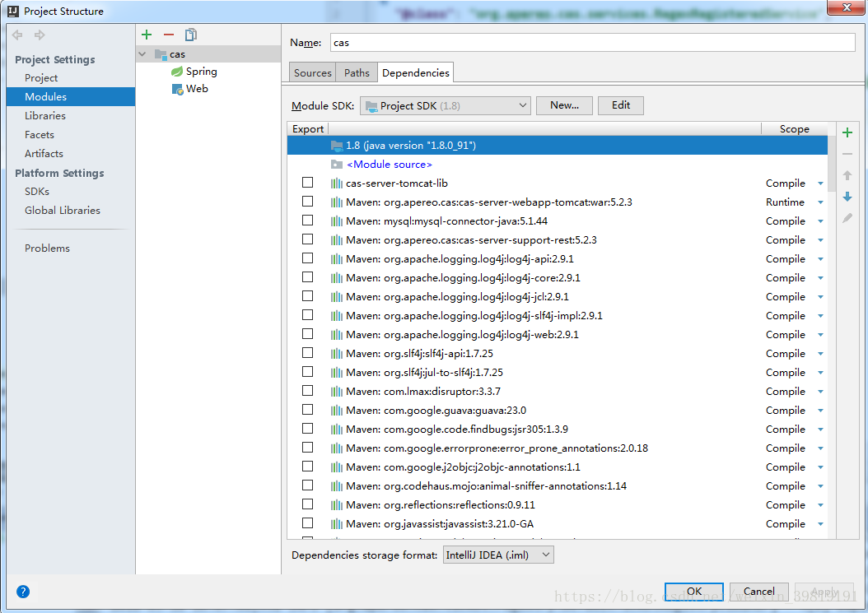Click the Cancel button
Image resolution: width=868 pixels, height=613 pixels.
pyautogui.click(x=758, y=592)
